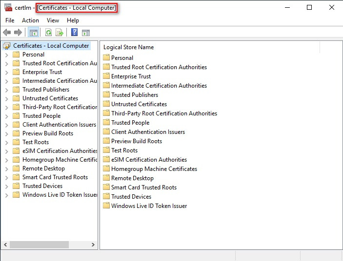Expand Enterprise Trust tree node chevron

pos(6,72)
